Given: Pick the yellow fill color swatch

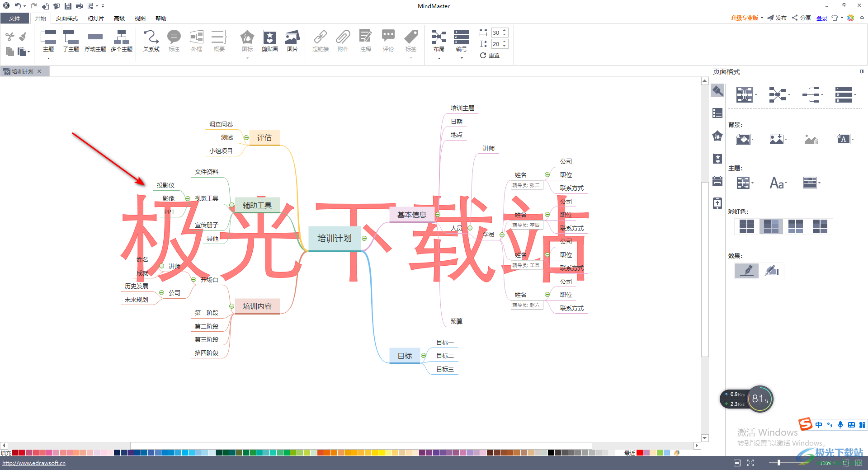Looking at the screenshot, I should 382,453.
